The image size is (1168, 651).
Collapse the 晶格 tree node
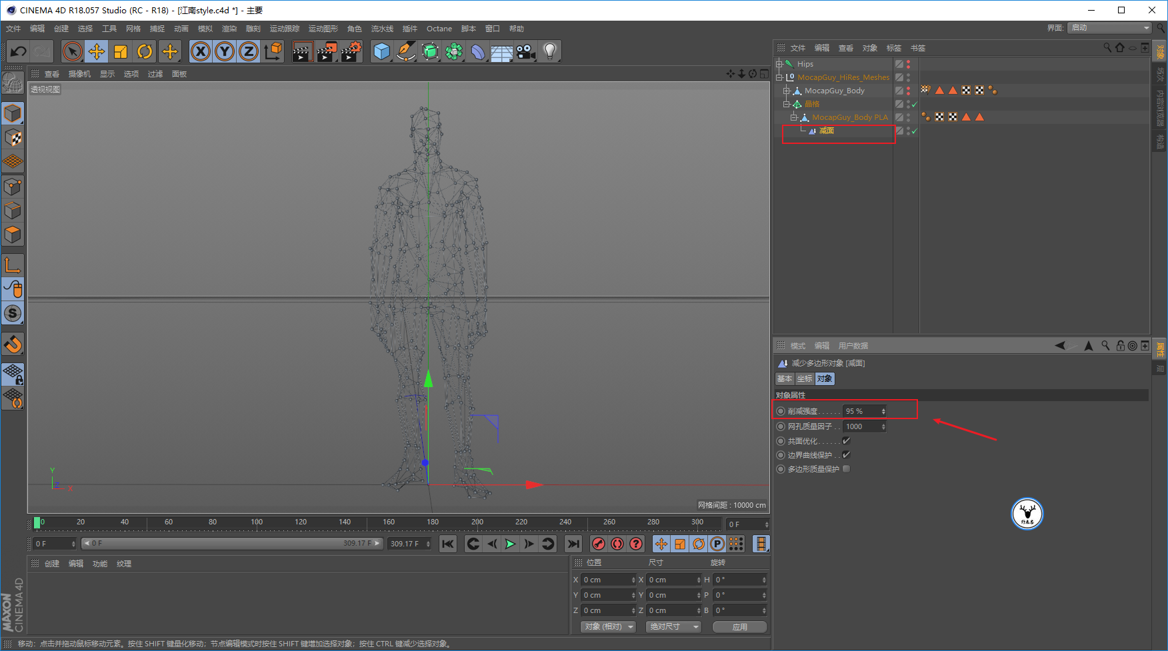coord(787,104)
